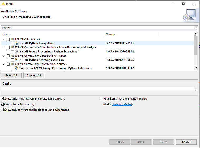
Task: Collapse Community Contributions - Image Processing and Analysis
Action: pyautogui.click(x=4, y=47)
